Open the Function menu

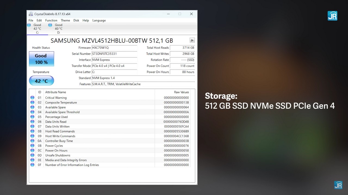[51, 20]
